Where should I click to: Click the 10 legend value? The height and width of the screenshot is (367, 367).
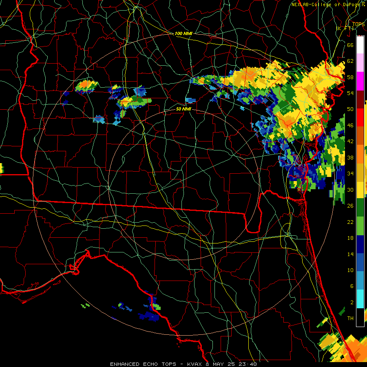click(x=350, y=270)
